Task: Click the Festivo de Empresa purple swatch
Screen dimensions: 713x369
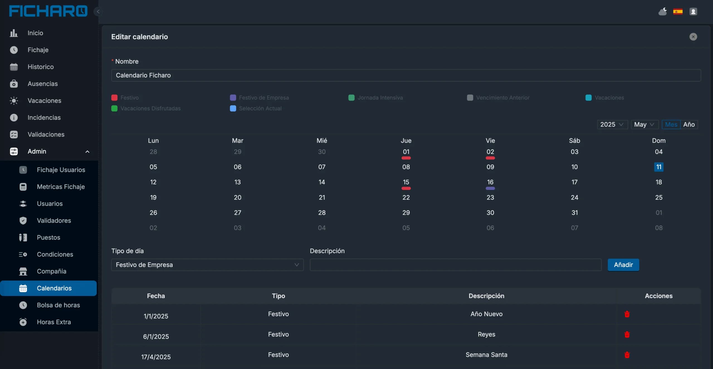Action: click(233, 98)
